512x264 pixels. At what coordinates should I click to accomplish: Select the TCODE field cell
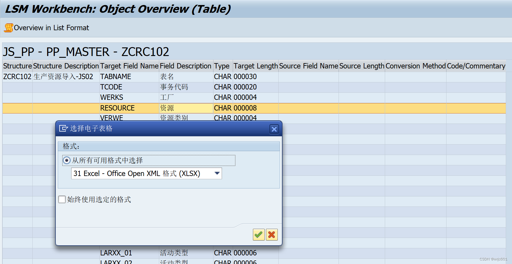click(x=129, y=87)
